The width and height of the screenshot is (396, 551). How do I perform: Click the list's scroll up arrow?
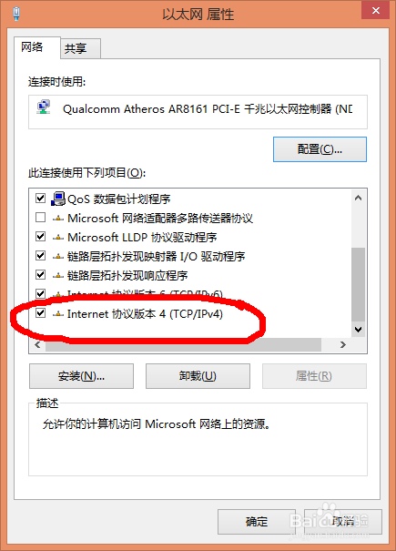click(358, 198)
